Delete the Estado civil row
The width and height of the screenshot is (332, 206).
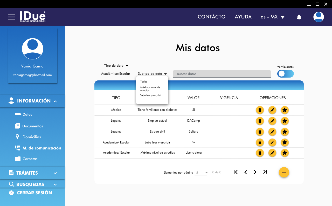260,132
